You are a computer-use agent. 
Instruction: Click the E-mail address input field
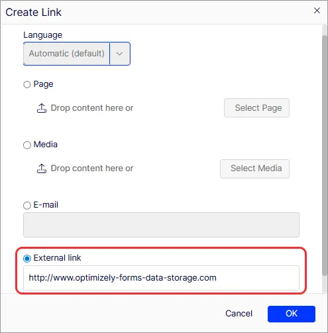point(161,225)
